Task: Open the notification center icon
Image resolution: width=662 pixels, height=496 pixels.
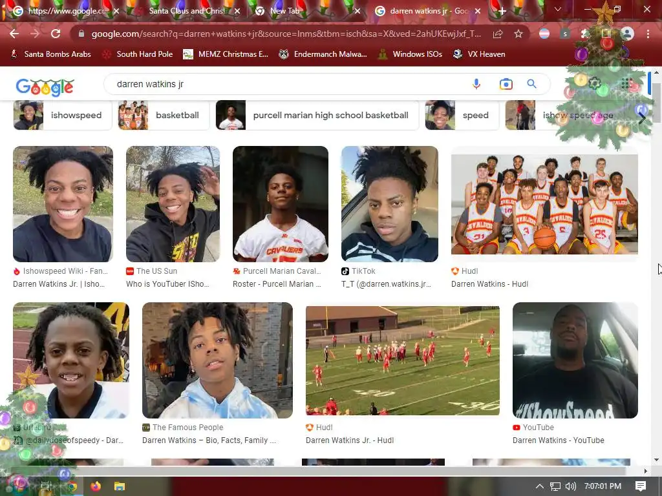Action: (641, 486)
